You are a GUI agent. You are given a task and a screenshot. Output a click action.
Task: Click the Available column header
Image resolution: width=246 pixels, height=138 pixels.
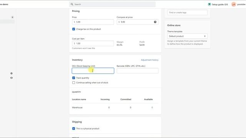tap(148, 99)
